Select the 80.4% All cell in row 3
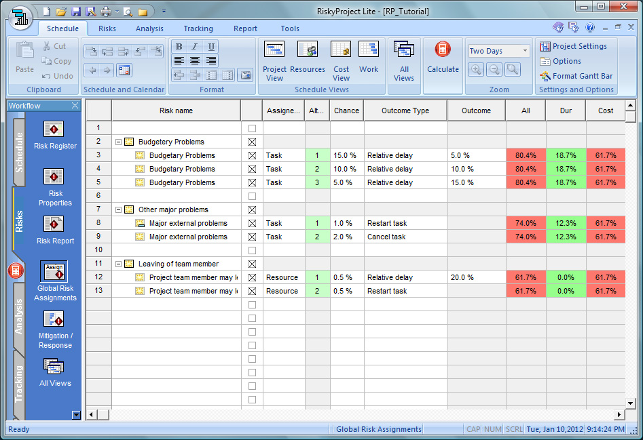643x440 pixels. tap(526, 155)
